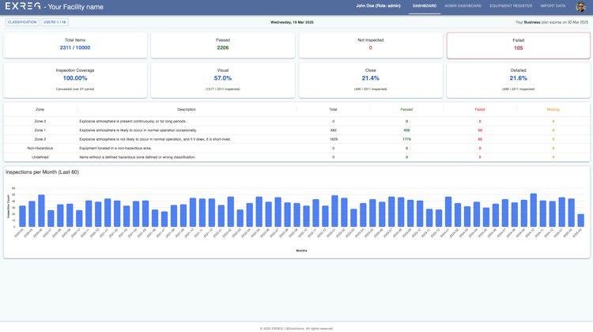Select the Undefined row label

pyautogui.click(x=40, y=157)
